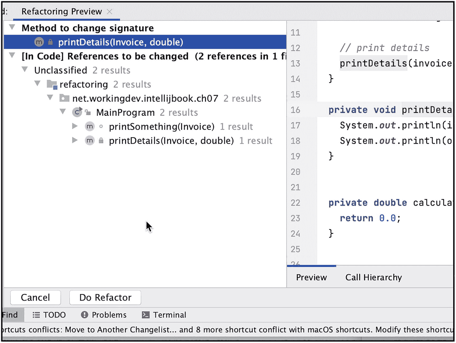Click the Do Refactor button
The image size is (456, 343).
pos(105,298)
